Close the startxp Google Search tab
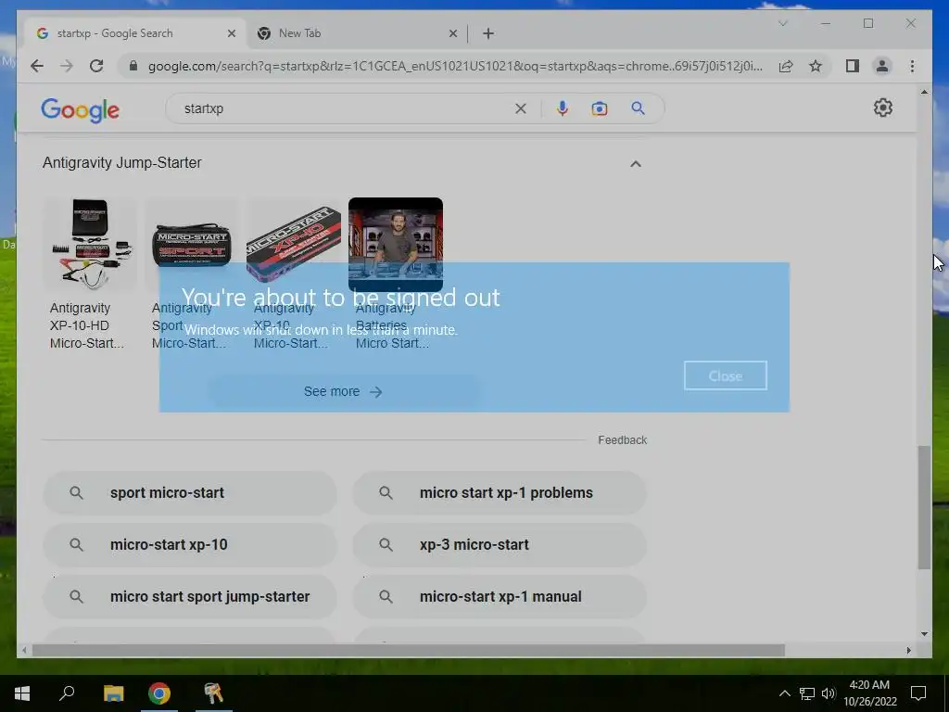 [231, 33]
